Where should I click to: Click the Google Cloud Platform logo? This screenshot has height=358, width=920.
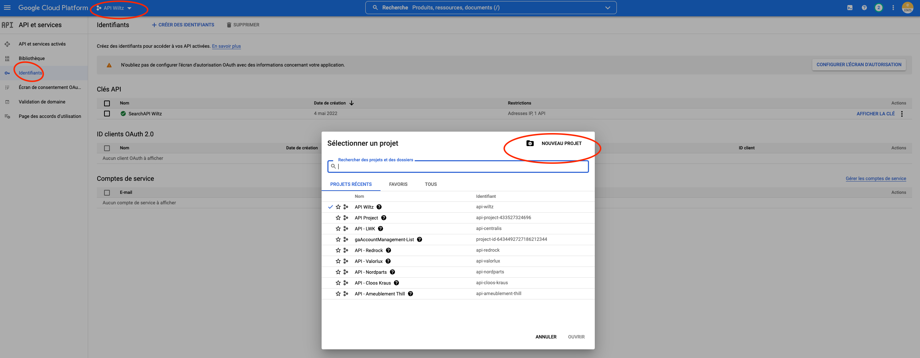(x=53, y=8)
